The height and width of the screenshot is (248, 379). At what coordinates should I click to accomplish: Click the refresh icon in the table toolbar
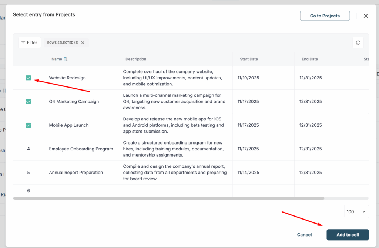pos(358,43)
